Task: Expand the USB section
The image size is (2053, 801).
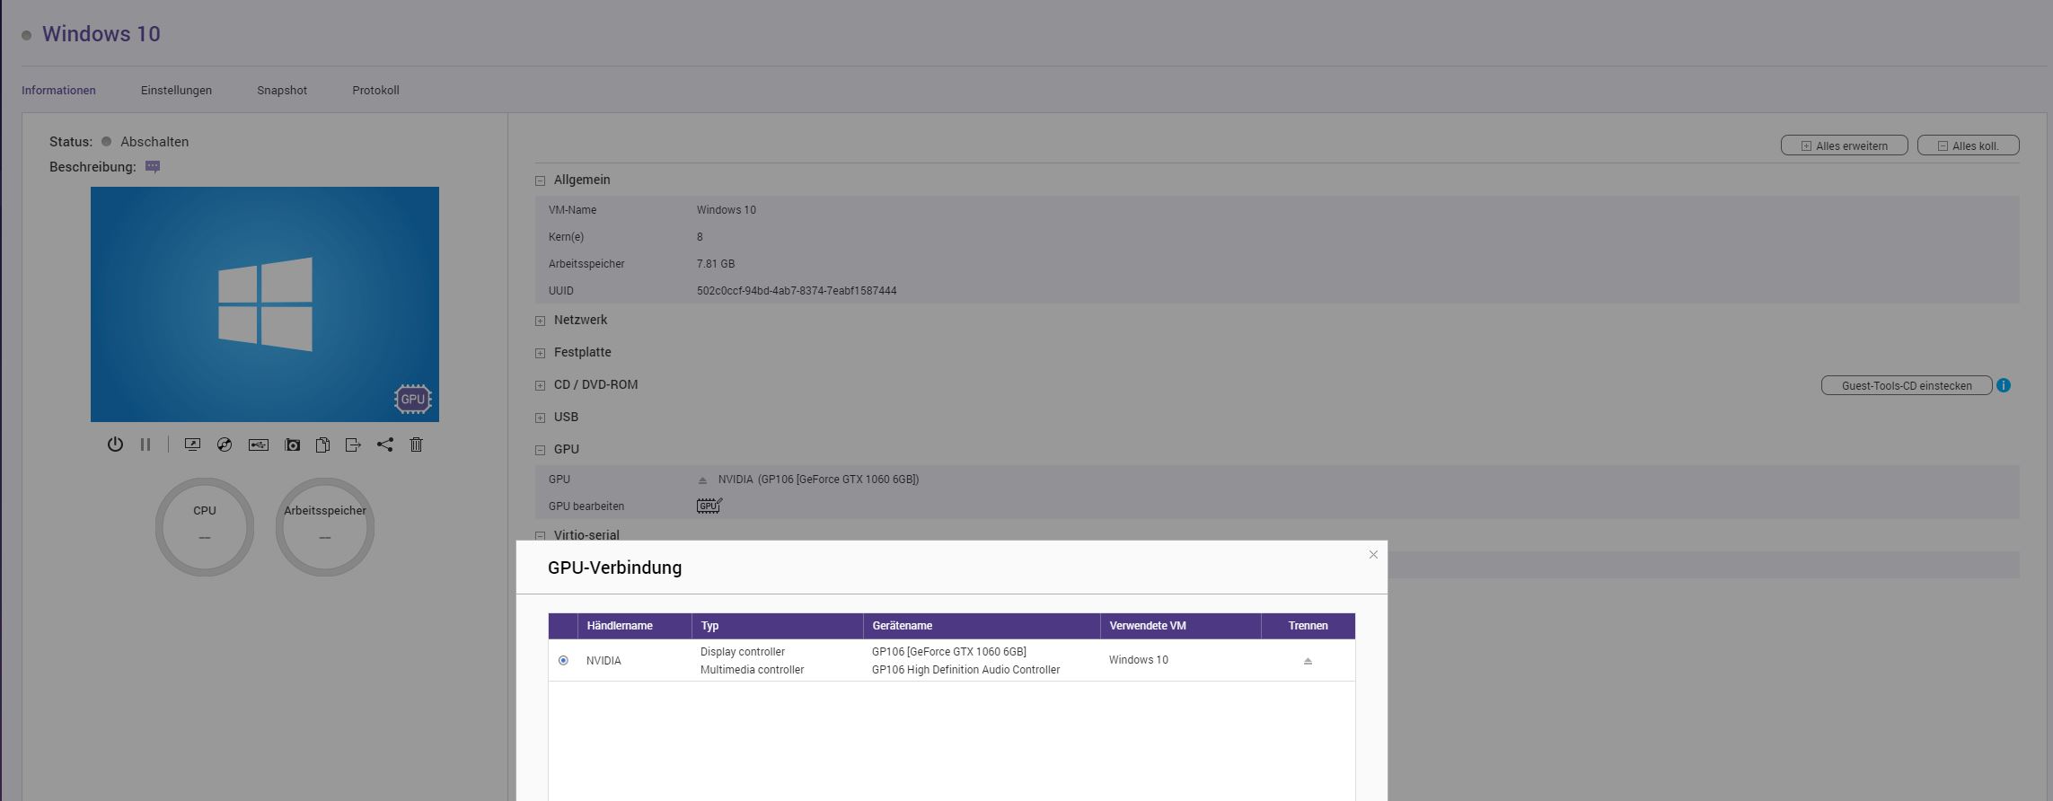Action: coord(540,418)
